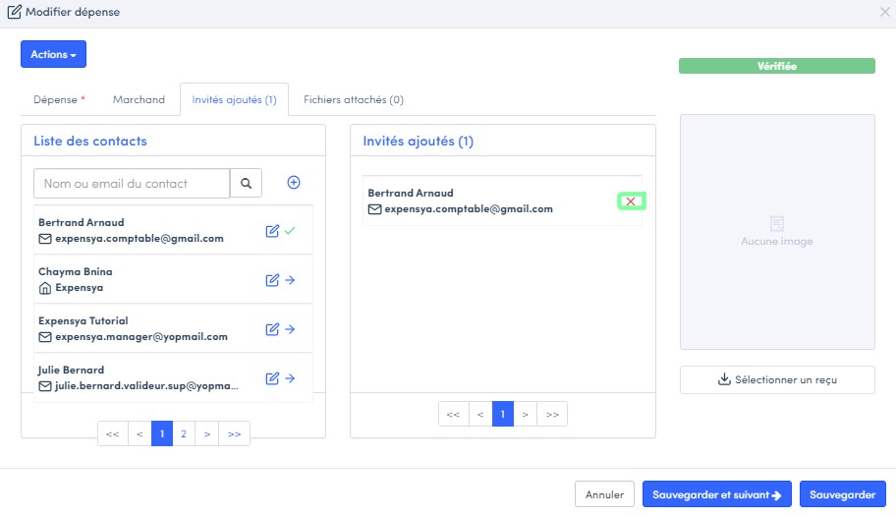Go to previous page of contacts list
Image resolution: width=896 pixels, height=517 pixels.
click(x=140, y=434)
